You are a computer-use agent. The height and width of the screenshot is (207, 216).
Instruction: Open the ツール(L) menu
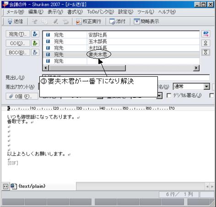coord(146,12)
